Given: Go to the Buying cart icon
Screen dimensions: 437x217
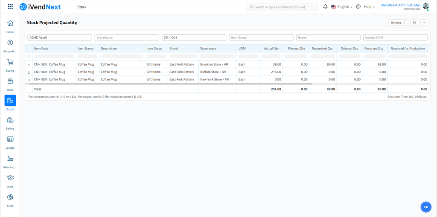Looking at the screenshot, I should pos(10,62).
